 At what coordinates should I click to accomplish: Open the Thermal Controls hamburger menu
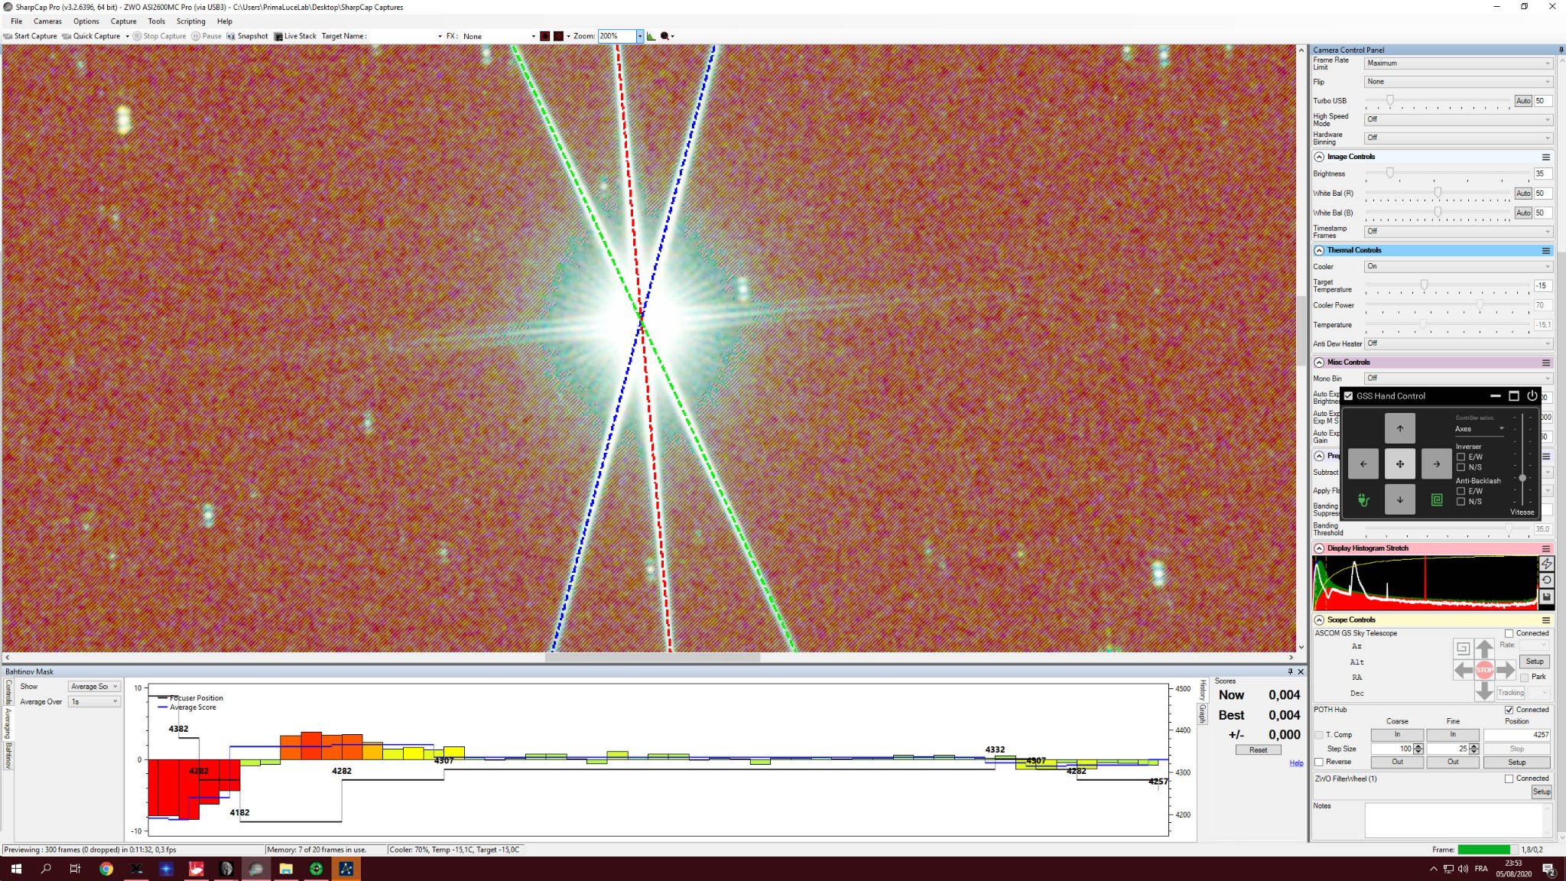point(1545,251)
